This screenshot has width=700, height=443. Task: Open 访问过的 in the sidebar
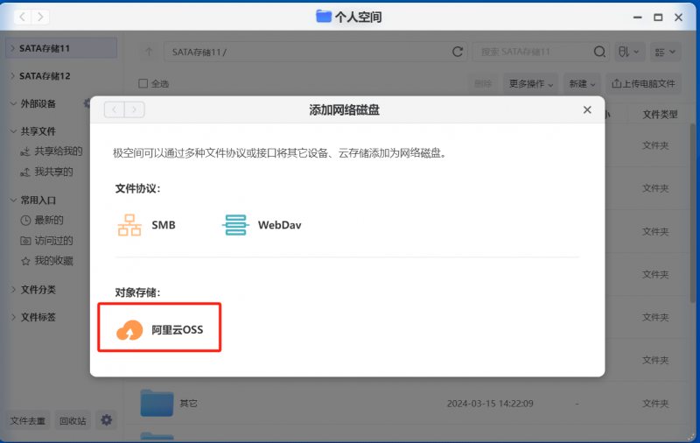[46, 241]
